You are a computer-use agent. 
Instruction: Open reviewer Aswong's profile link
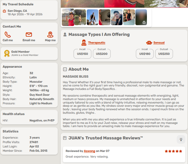click(89, 151)
